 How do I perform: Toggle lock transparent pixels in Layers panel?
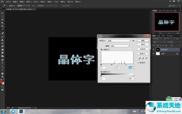pyautogui.click(x=158, y=46)
